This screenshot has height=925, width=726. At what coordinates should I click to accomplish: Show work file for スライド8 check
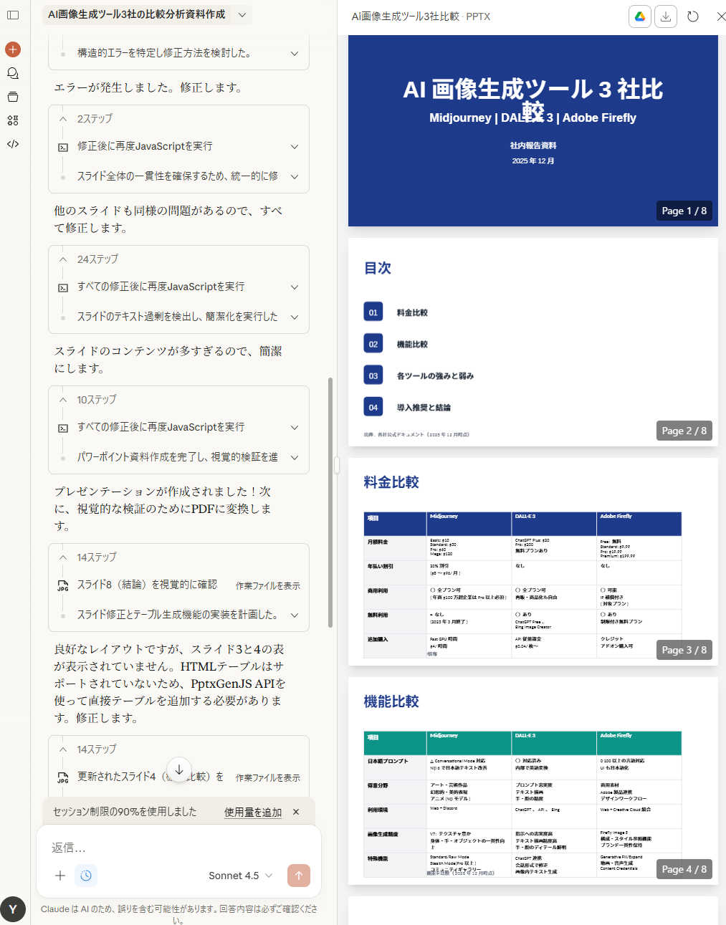[x=268, y=585]
